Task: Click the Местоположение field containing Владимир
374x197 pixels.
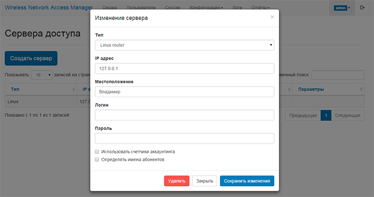Action: (184, 92)
